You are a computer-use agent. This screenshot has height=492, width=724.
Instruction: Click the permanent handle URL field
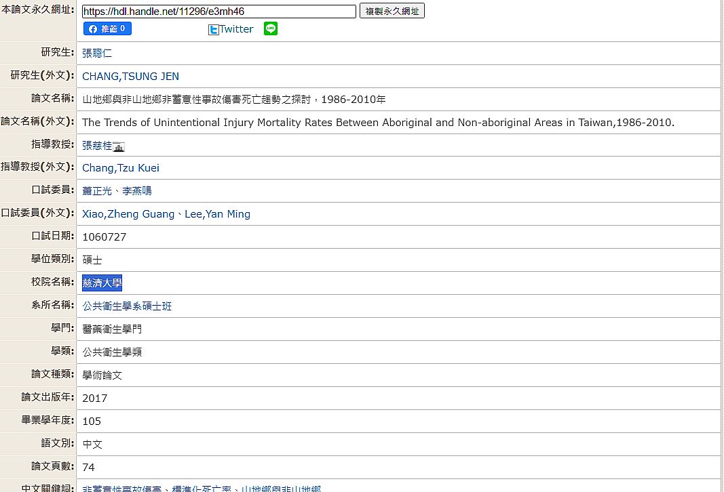tap(218, 12)
